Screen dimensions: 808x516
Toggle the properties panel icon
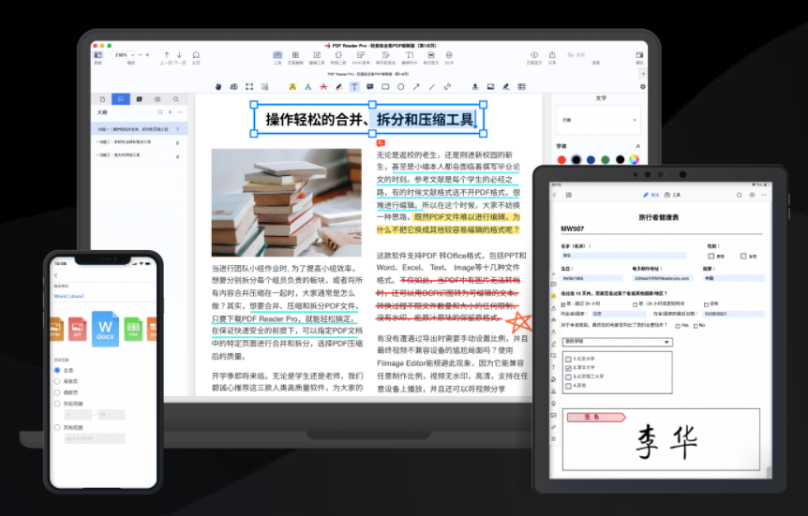click(639, 54)
